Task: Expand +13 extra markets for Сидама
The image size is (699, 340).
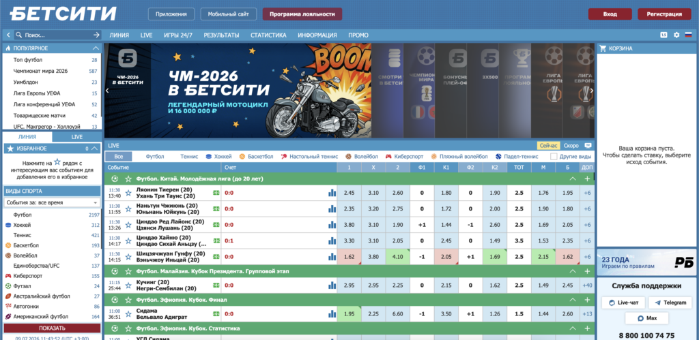Action: tap(587, 313)
